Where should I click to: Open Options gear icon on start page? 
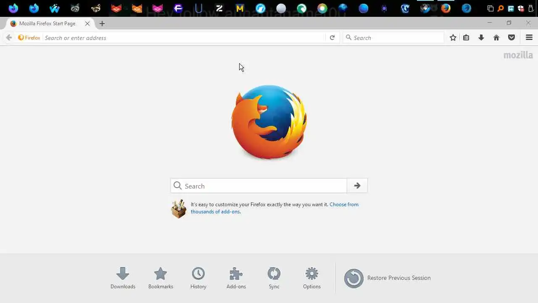click(x=312, y=274)
